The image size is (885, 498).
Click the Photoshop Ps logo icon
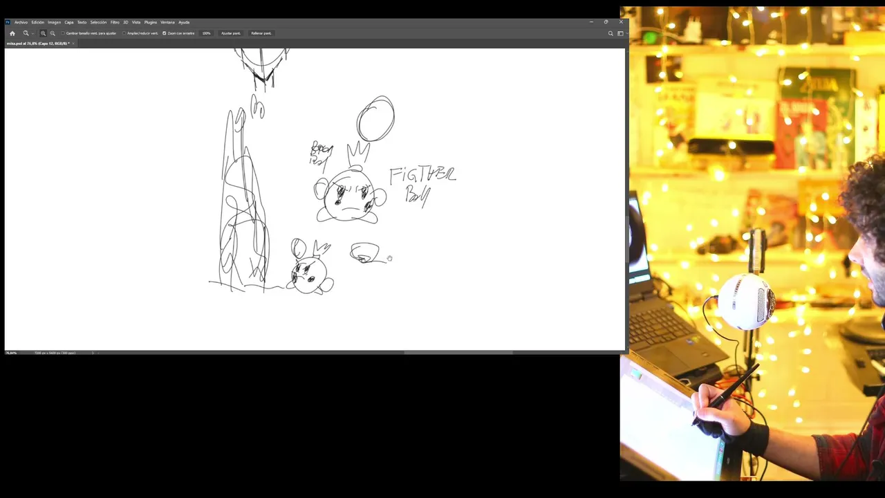click(8, 22)
